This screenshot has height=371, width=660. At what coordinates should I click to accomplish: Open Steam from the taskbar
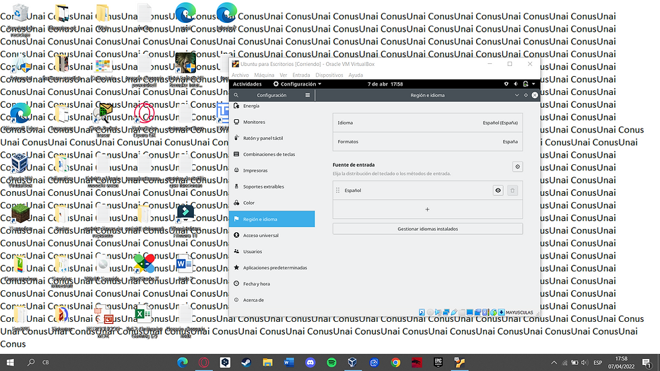click(246, 362)
